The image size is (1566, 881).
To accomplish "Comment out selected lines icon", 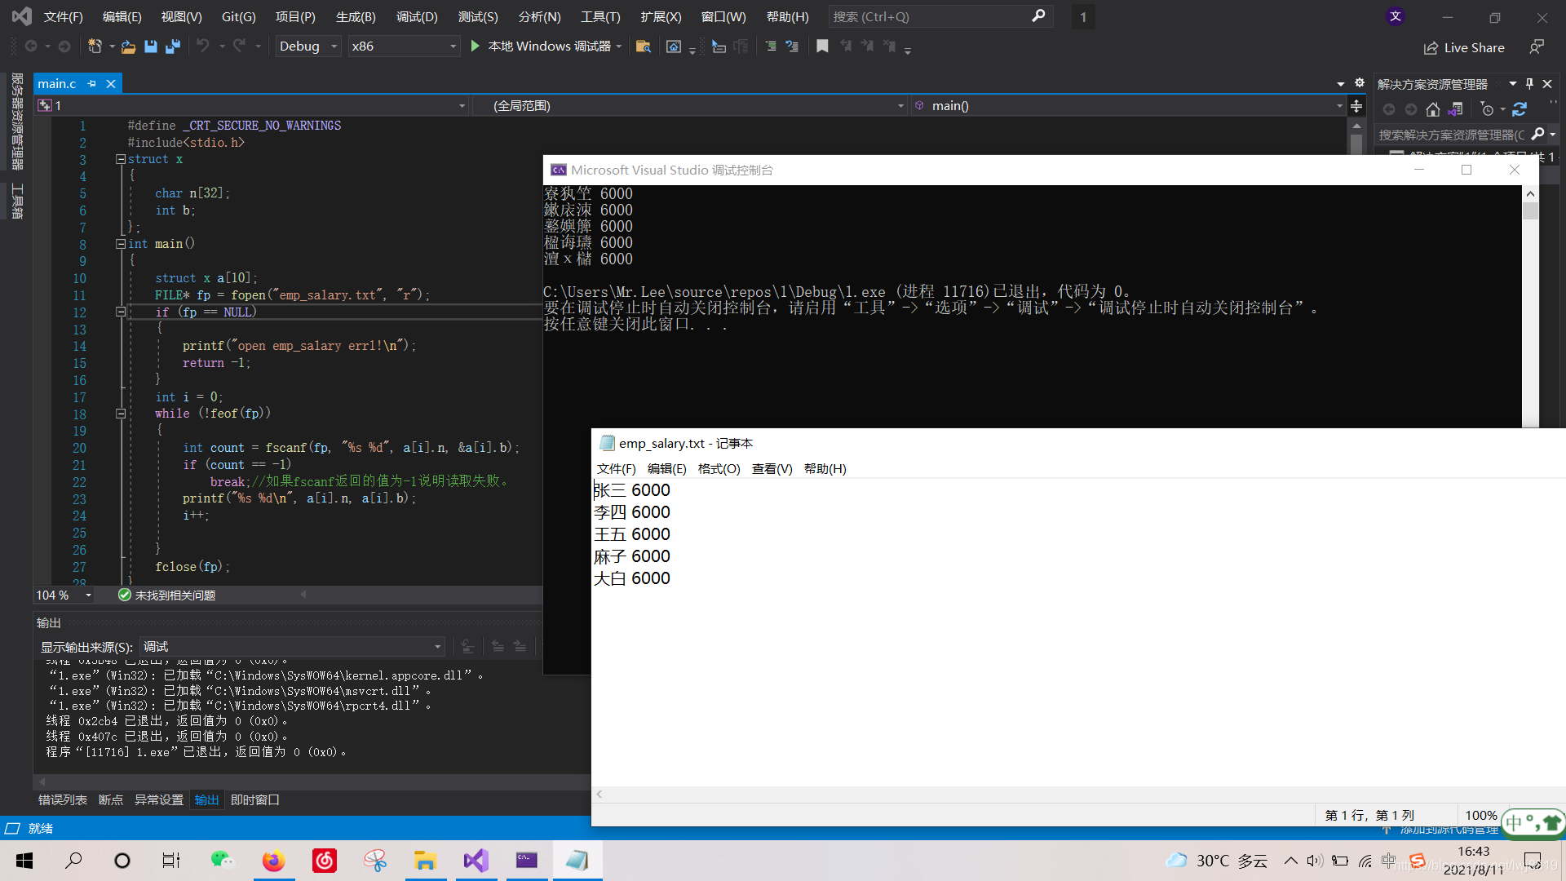I will tap(771, 46).
